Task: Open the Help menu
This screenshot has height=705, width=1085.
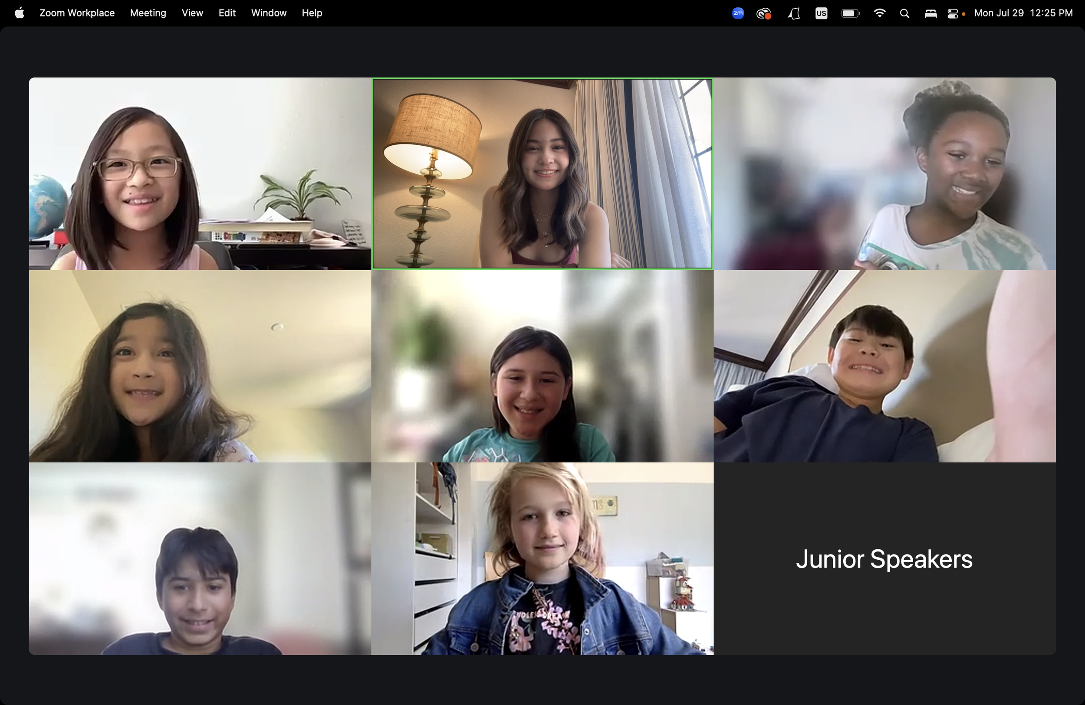Action: 312,13
